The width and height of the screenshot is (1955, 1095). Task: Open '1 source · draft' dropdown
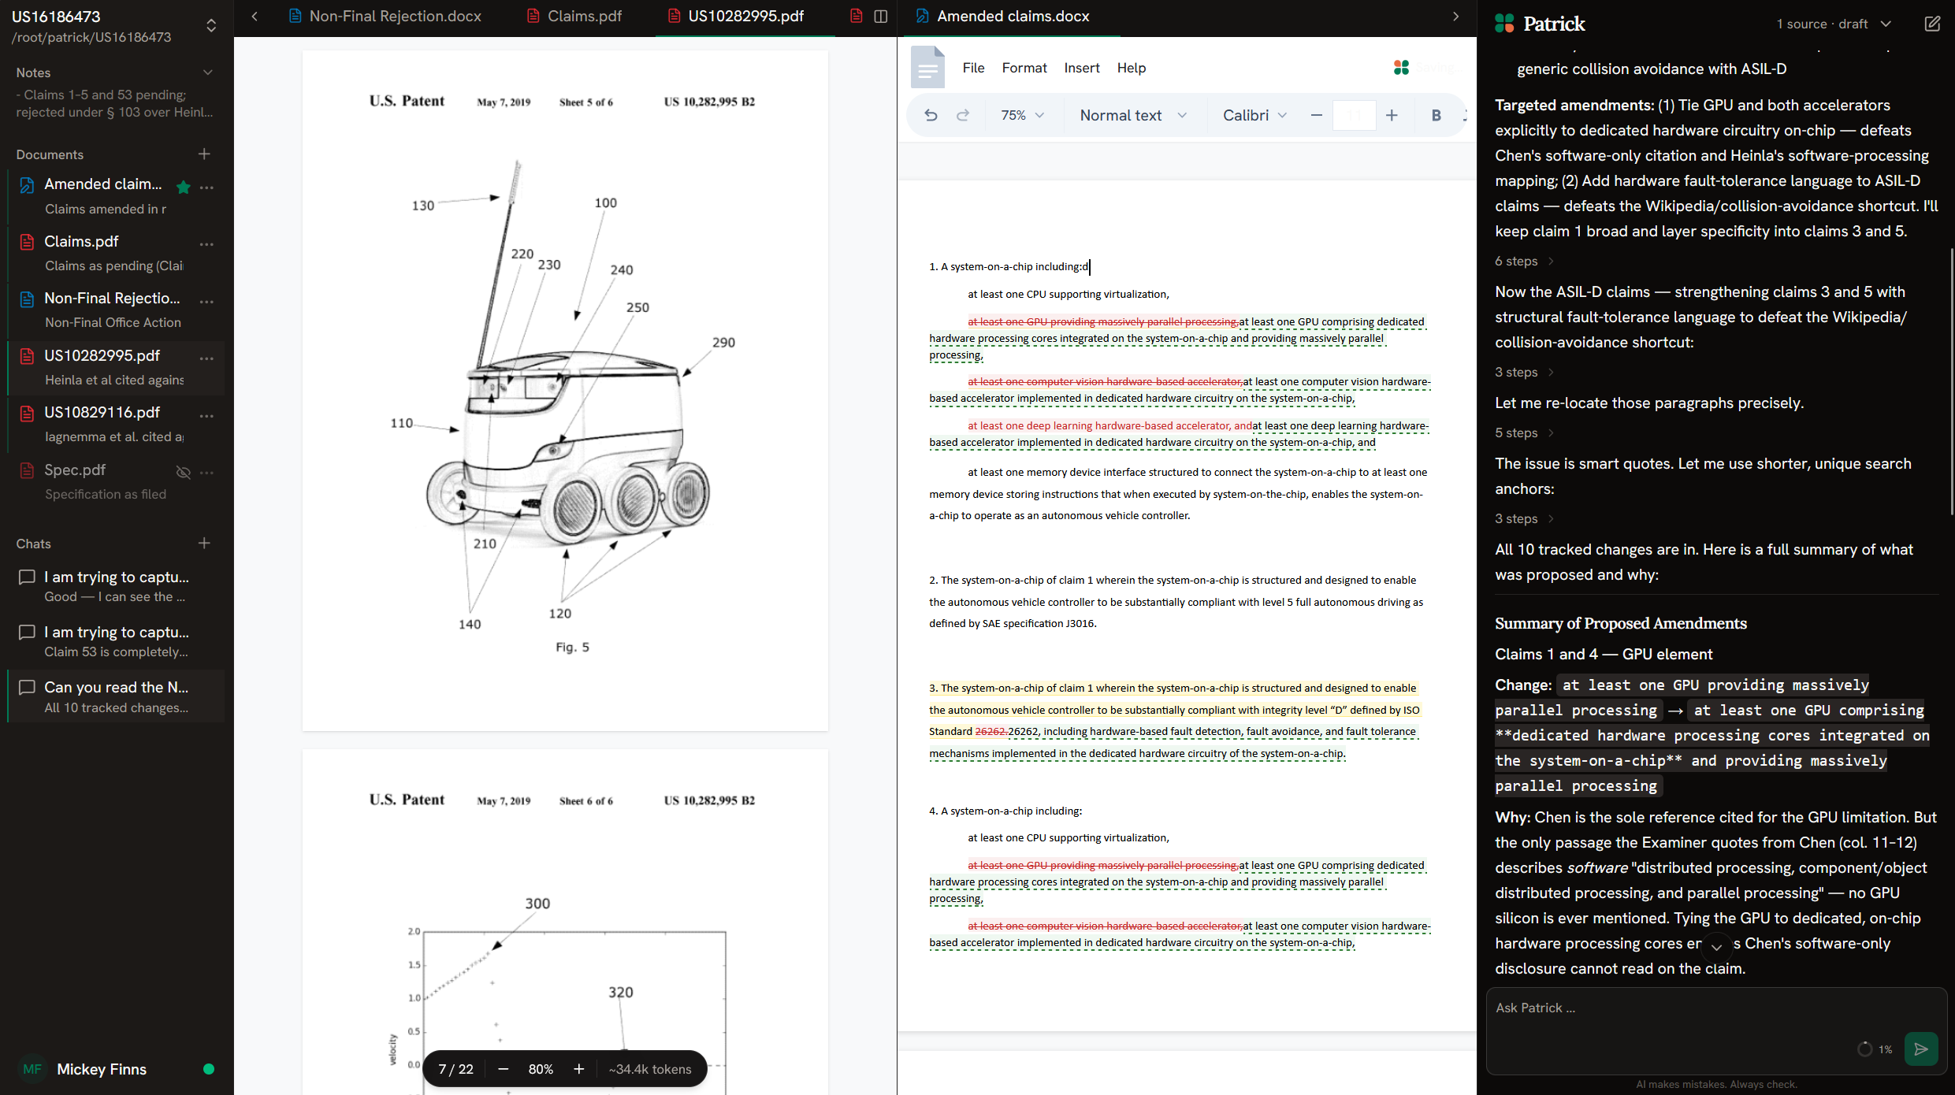click(1834, 24)
